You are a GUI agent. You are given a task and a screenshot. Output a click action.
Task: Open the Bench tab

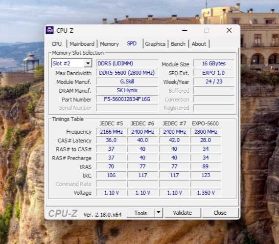click(178, 44)
